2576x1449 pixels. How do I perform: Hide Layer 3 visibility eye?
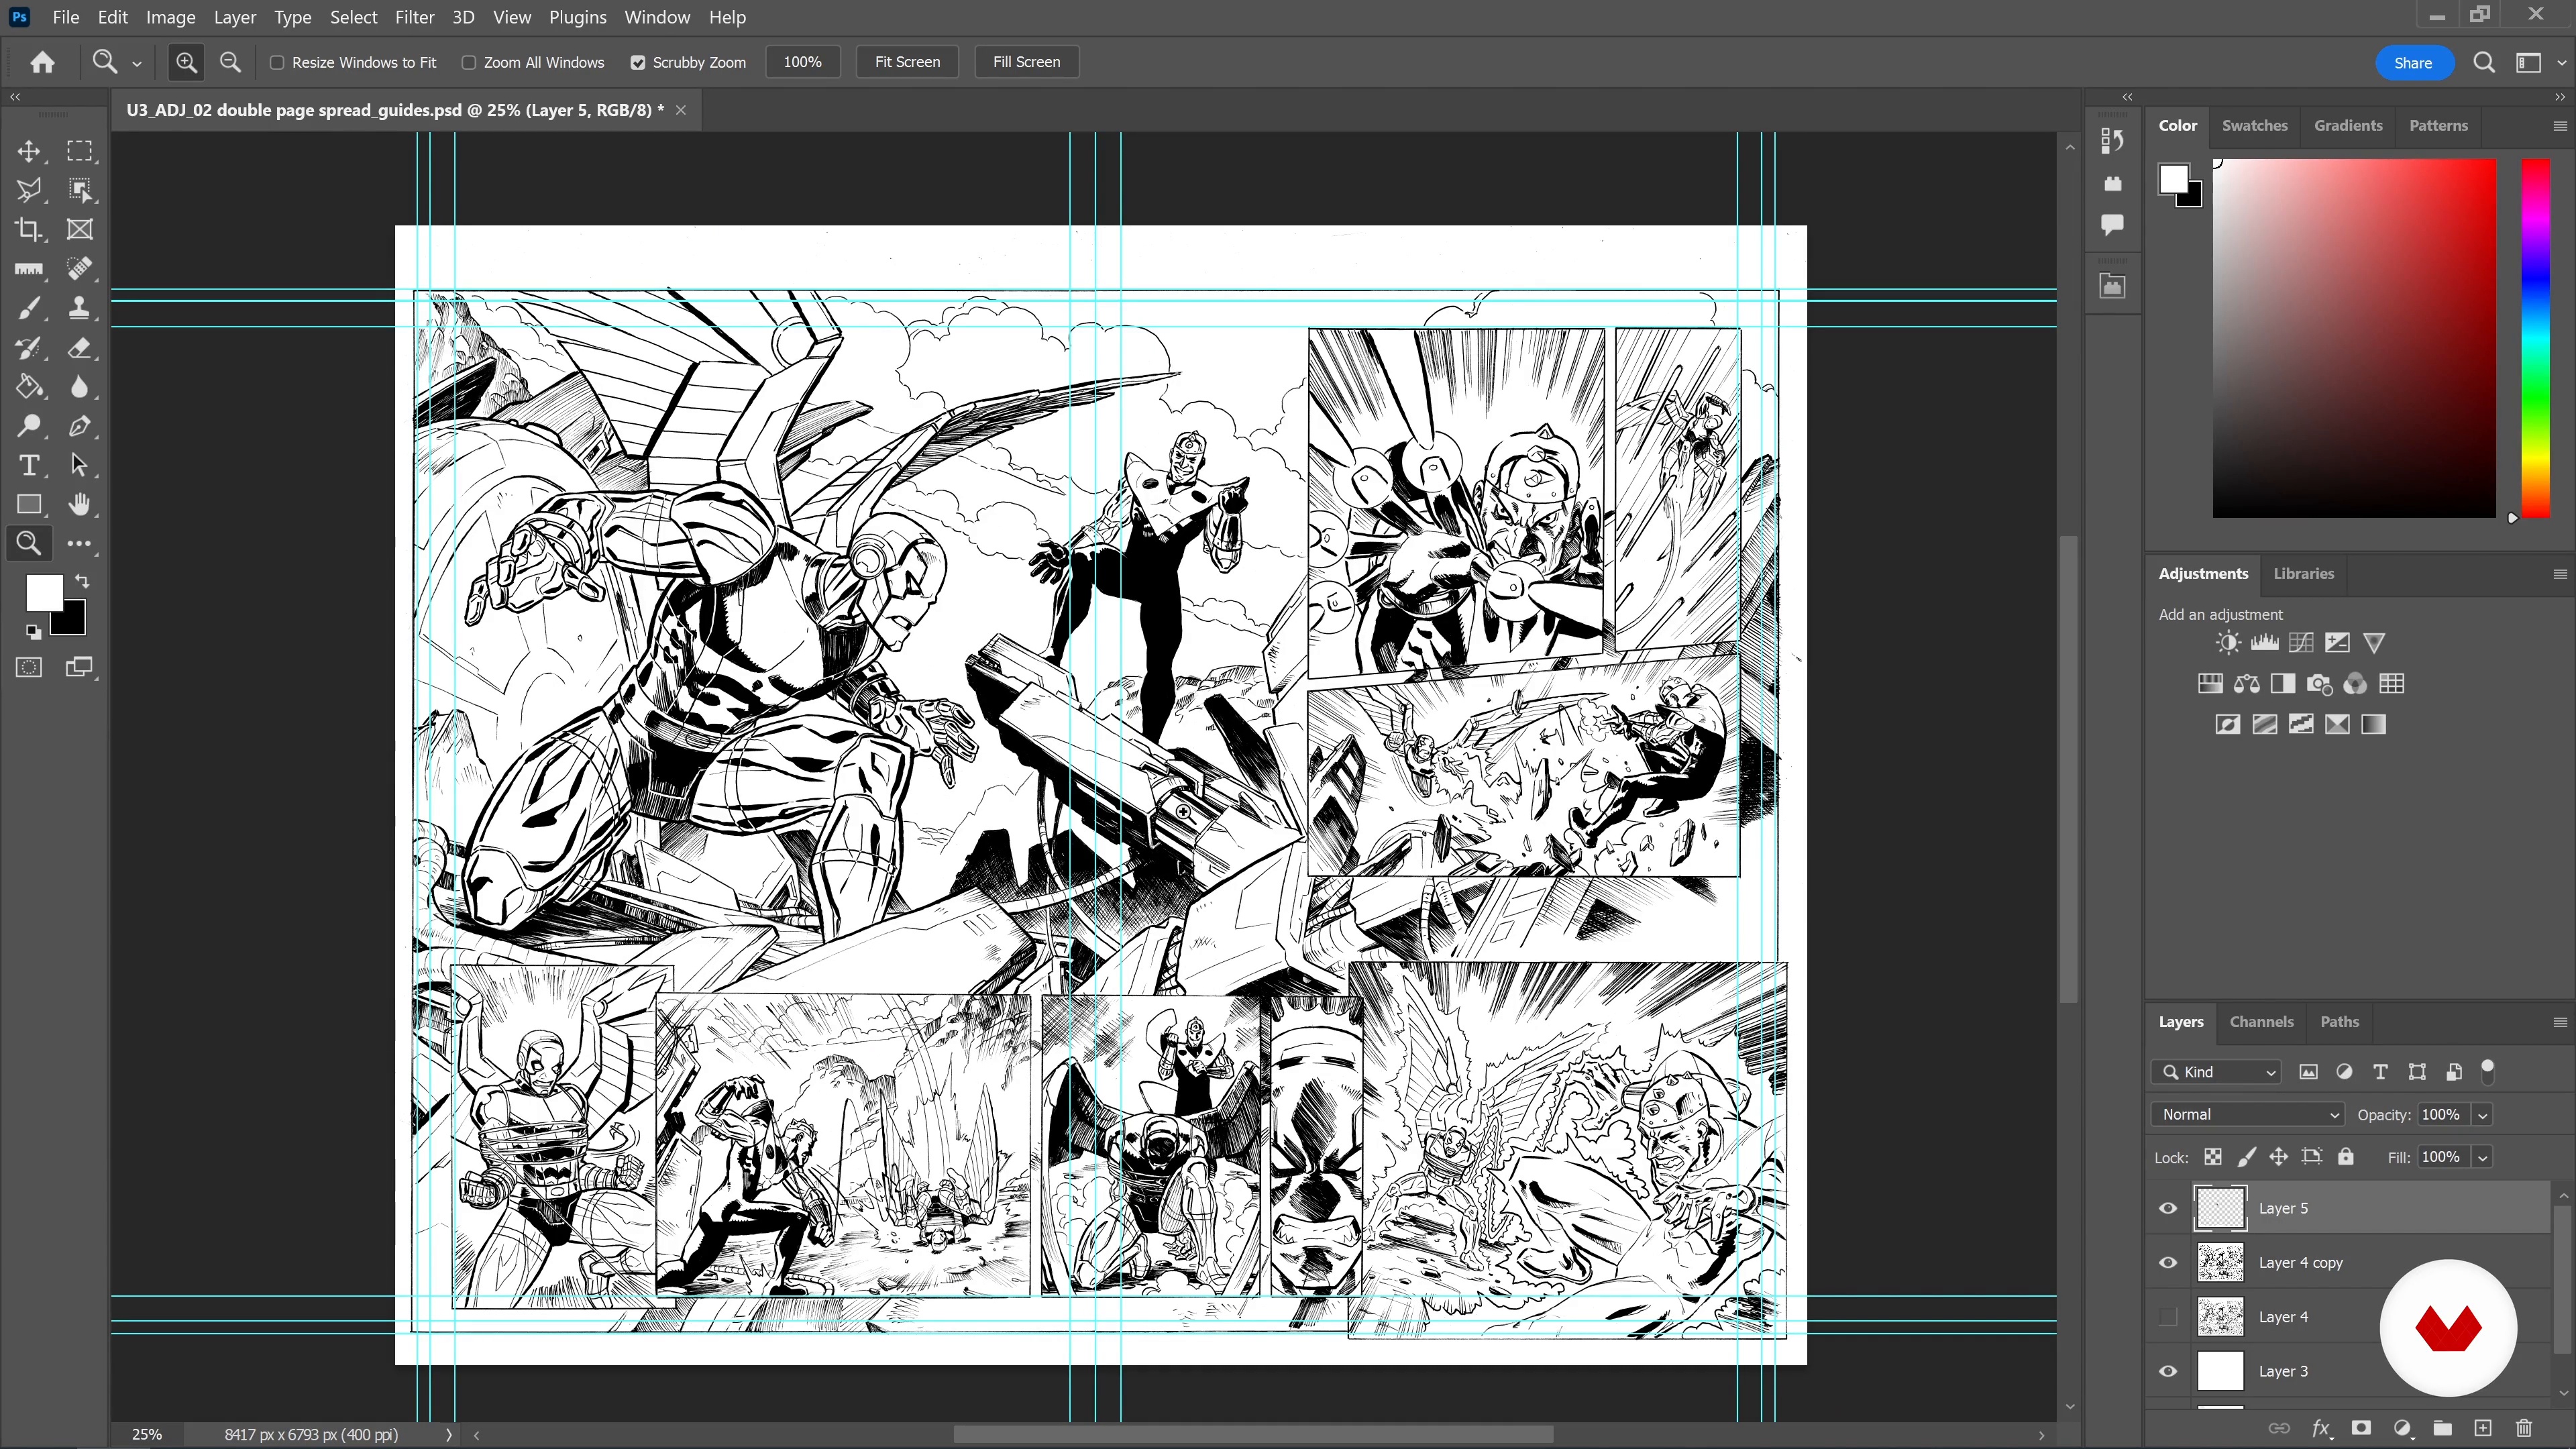2168,1371
